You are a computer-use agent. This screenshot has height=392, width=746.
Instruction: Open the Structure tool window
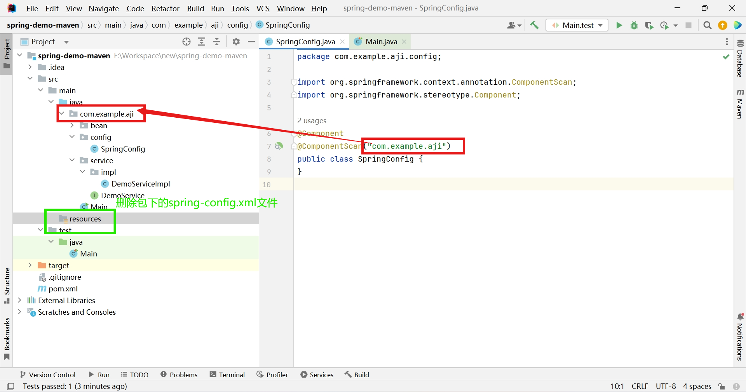point(7,286)
